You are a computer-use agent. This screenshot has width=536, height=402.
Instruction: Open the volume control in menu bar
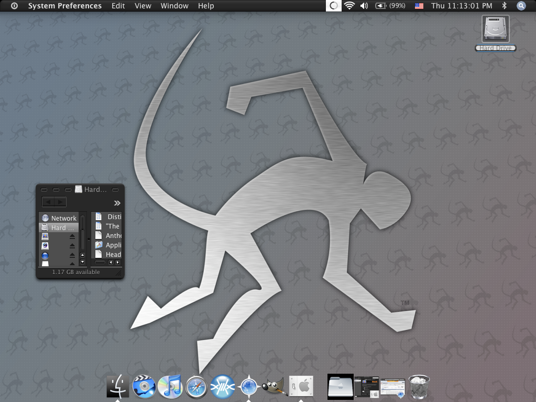coord(364,6)
